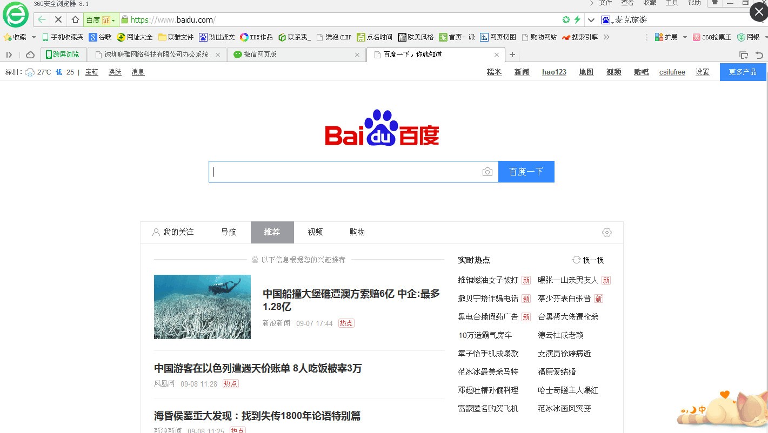Viewport: 768px width, 433px height.
Task: Expand the address bar history dropdown
Action: 591,20
